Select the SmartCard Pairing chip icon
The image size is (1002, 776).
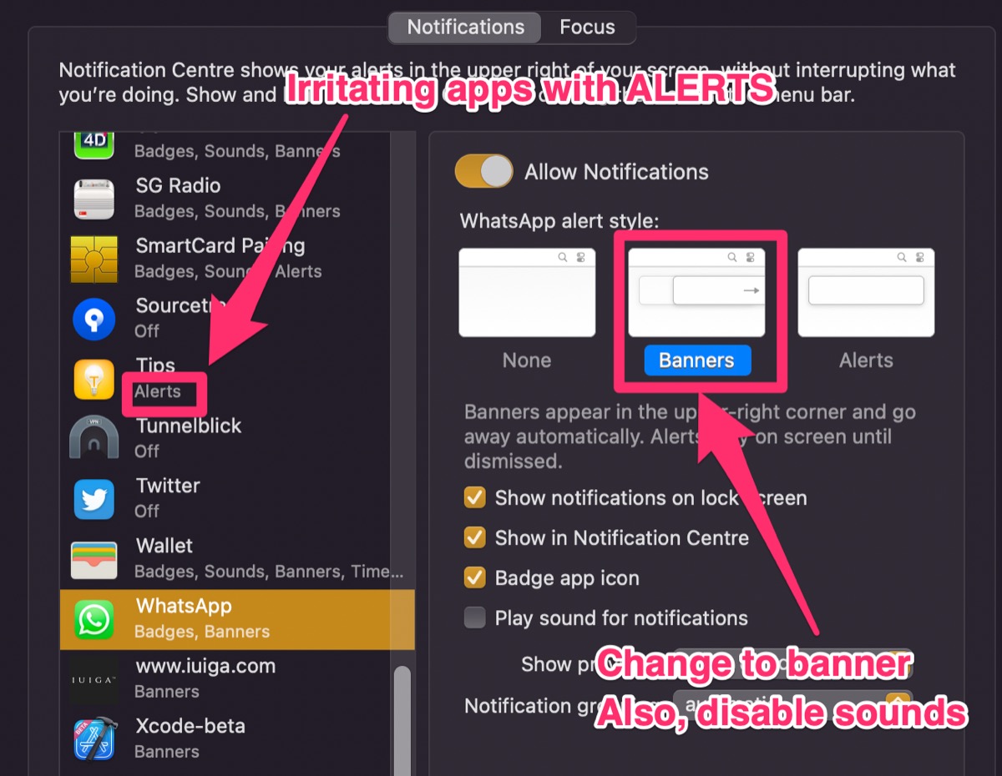(x=94, y=259)
